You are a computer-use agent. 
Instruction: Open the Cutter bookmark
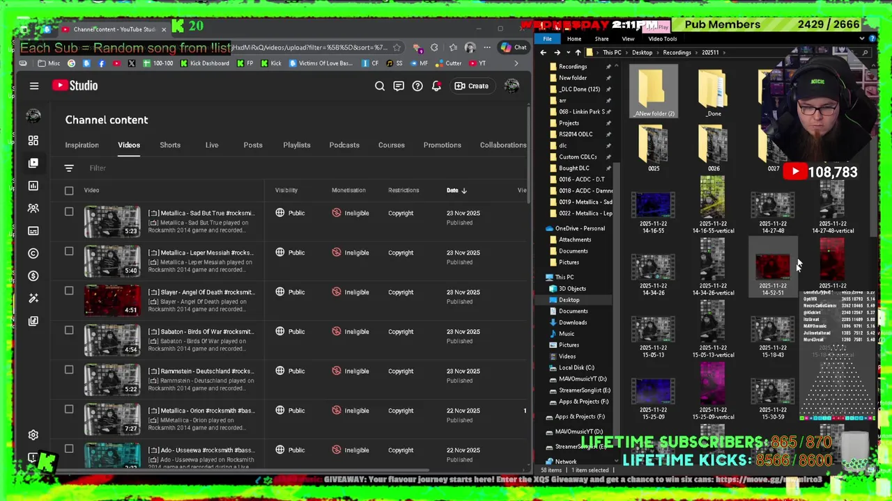448,63
